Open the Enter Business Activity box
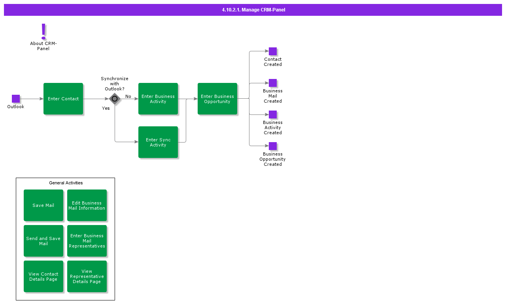Image resolution: width=506 pixels, height=304 pixels. pyautogui.click(x=158, y=99)
